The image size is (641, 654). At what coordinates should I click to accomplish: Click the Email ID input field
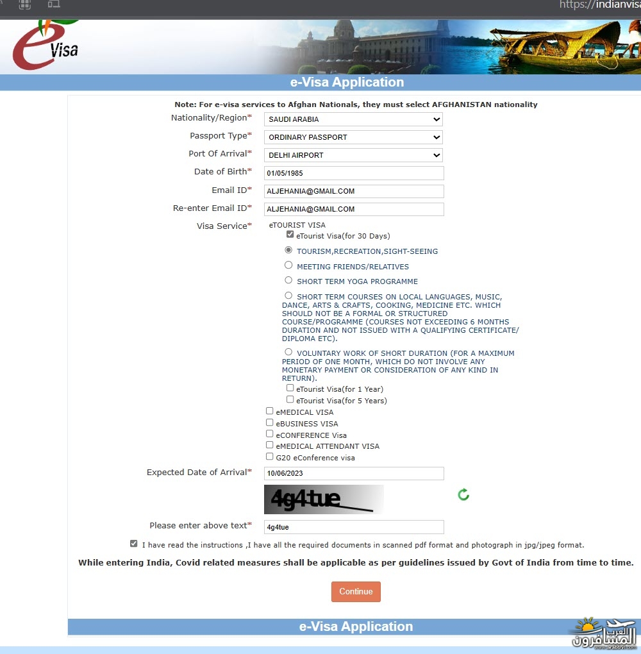[x=354, y=191]
